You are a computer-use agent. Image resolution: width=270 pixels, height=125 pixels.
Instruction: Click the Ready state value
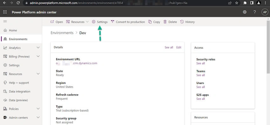click(x=60, y=75)
